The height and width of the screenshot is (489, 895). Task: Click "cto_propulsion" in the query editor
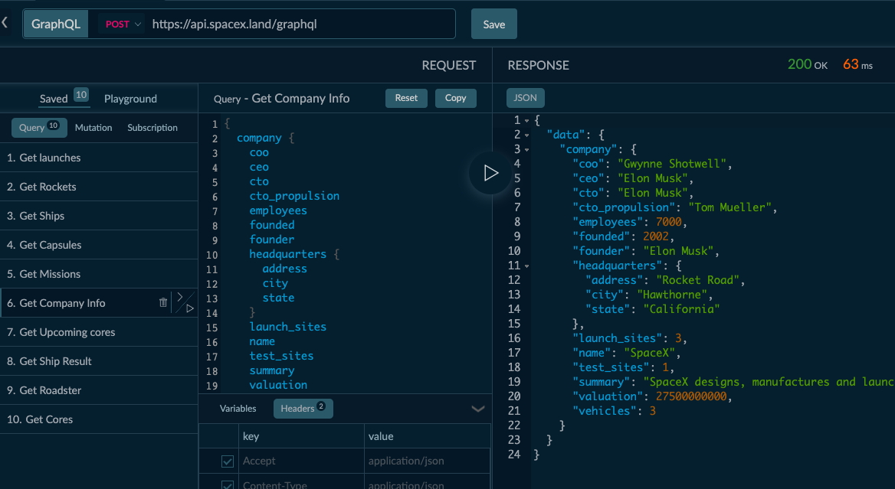pyautogui.click(x=294, y=196)
